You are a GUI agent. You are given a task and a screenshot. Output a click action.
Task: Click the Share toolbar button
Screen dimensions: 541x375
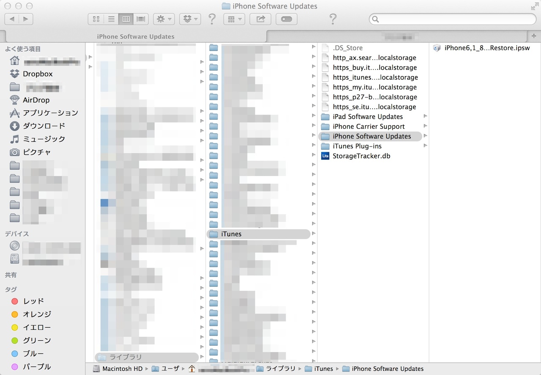[x=260, y=19]
